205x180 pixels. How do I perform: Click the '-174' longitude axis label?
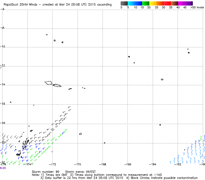tap(27, 164)
